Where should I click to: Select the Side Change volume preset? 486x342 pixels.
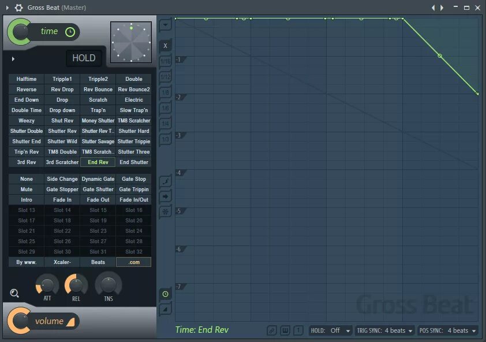click(x=62, y=179)
